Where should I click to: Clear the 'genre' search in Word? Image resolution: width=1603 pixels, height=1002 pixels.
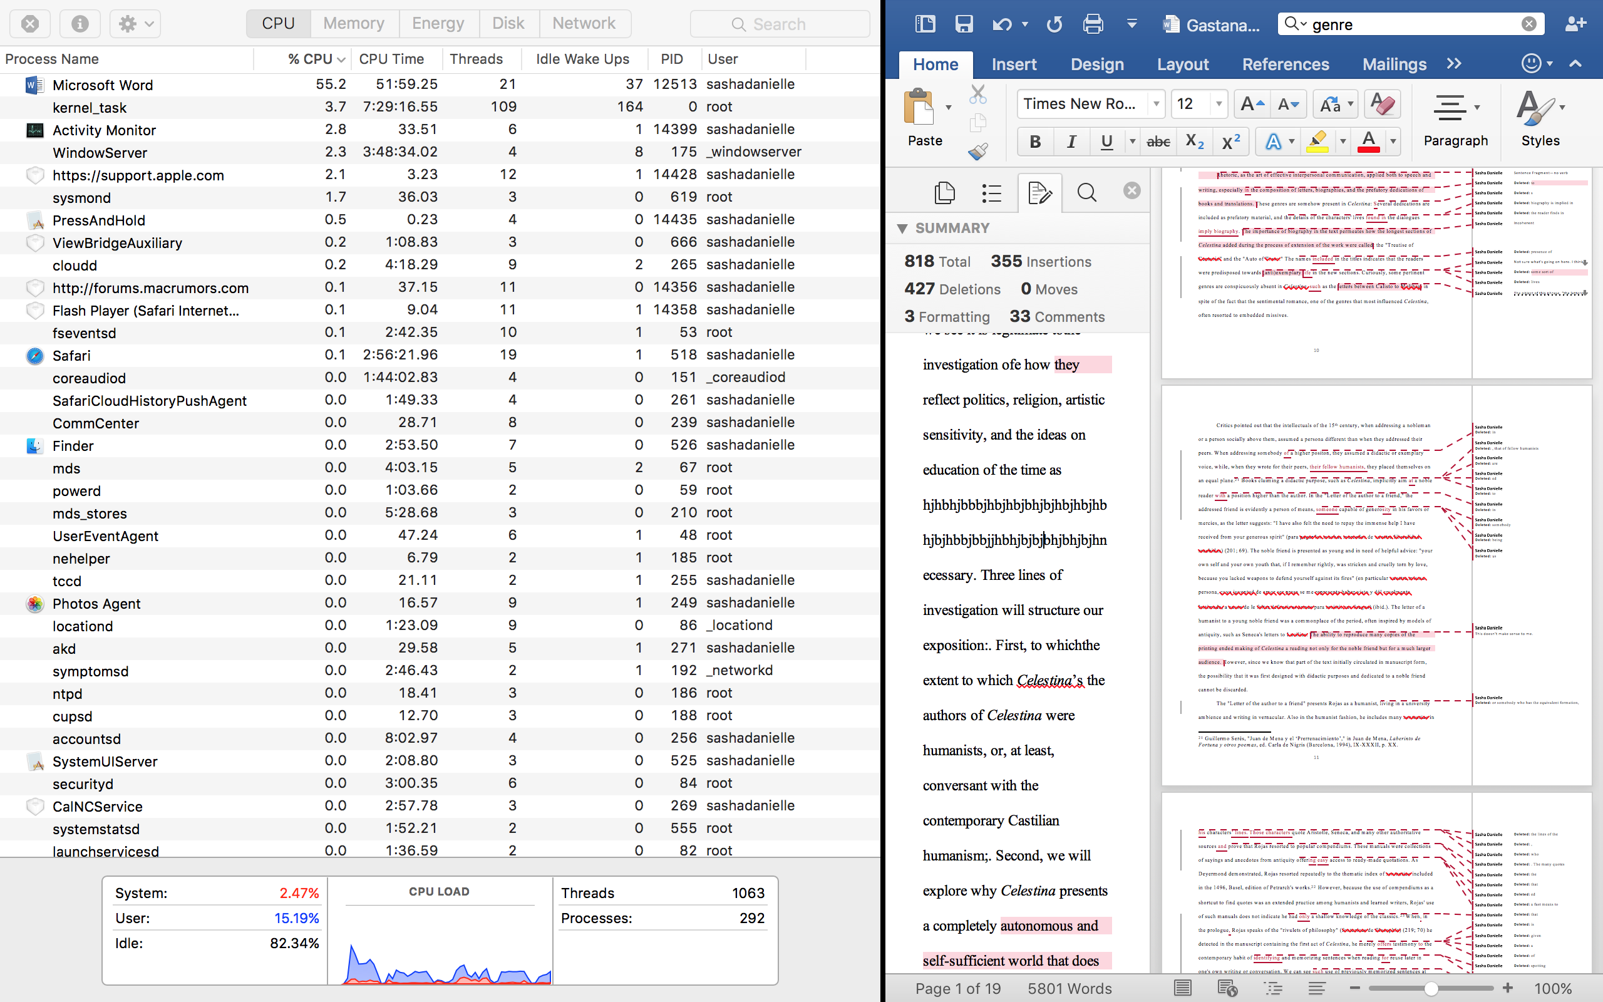pyautogui.click(x=1529, y=24)
